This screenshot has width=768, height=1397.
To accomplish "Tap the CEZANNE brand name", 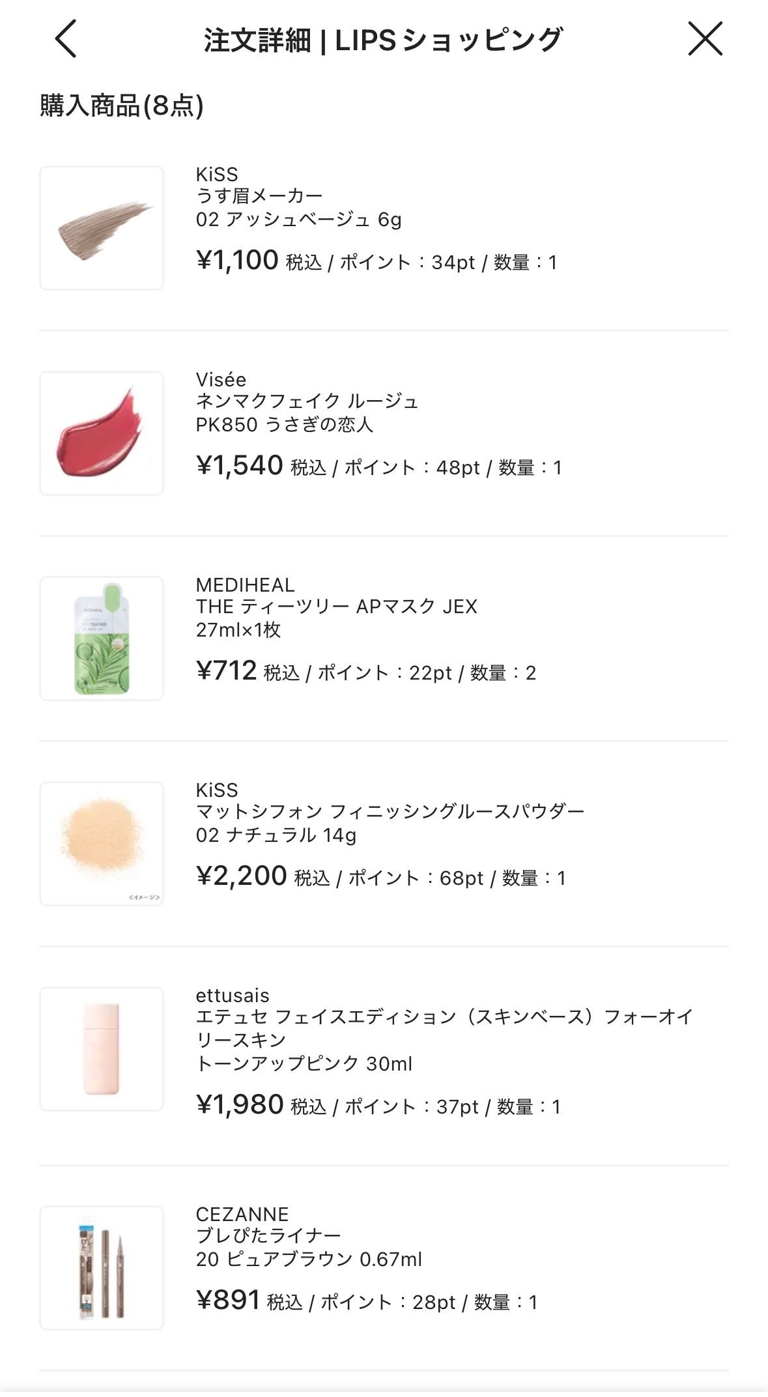I will coord(242,1214).
